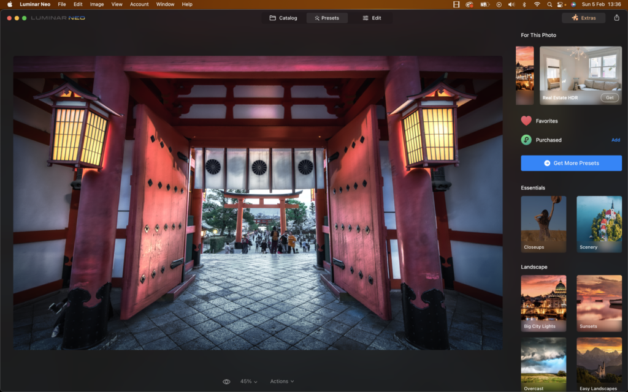Switch to the Presets tab

click(327, 18)
